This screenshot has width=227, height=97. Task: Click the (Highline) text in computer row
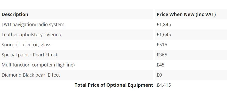click(x=64, y=65)
